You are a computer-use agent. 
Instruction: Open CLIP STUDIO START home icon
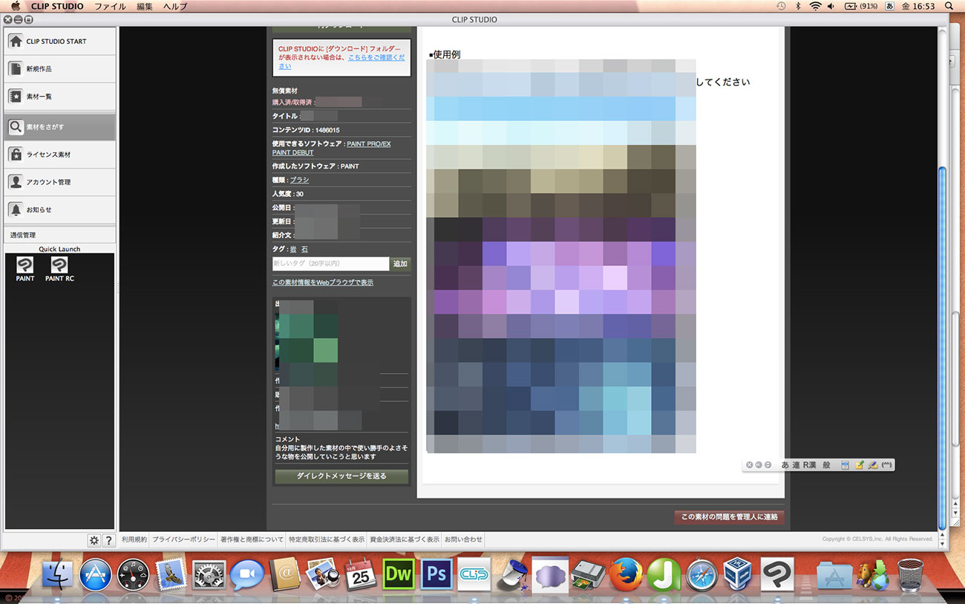(16, 42)
